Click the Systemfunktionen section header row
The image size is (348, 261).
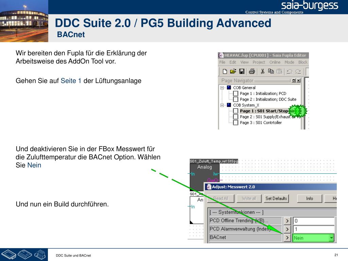tap(273, 212)
